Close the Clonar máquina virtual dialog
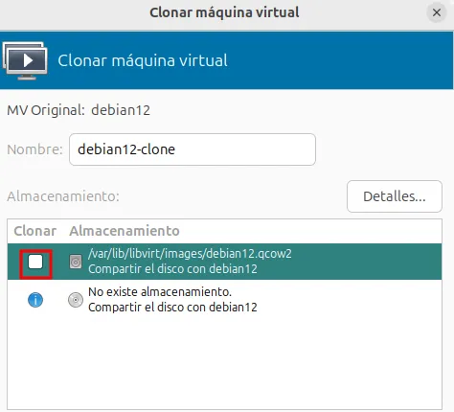This screenshot has width=454, height=412. (437, 12)
